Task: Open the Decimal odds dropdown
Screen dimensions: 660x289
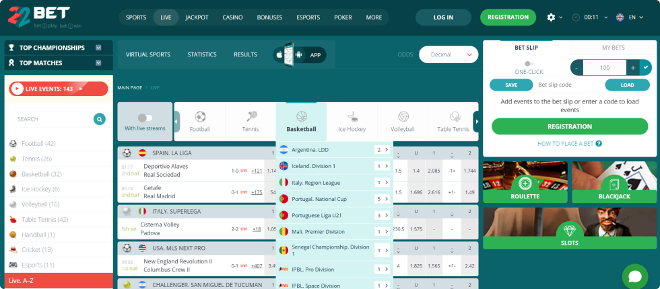Action: click(x=449, y=54)
